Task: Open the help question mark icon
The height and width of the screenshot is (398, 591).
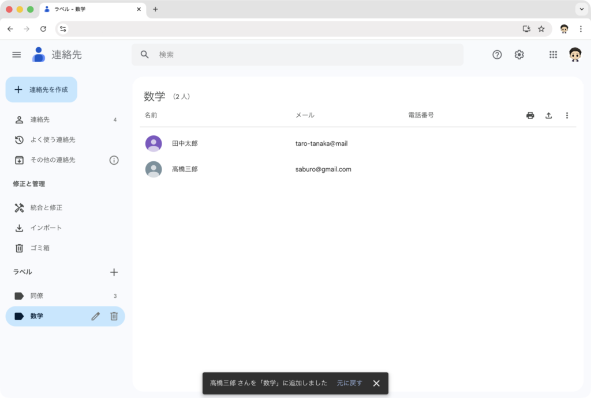Action: [x=497, y=55]
